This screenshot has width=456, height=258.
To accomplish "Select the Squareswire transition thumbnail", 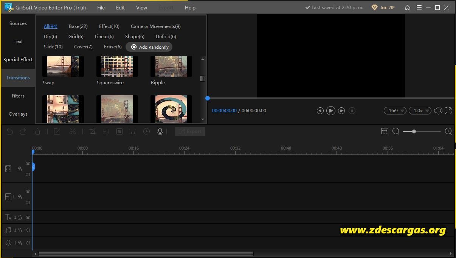I will click(x=117, y=67).
